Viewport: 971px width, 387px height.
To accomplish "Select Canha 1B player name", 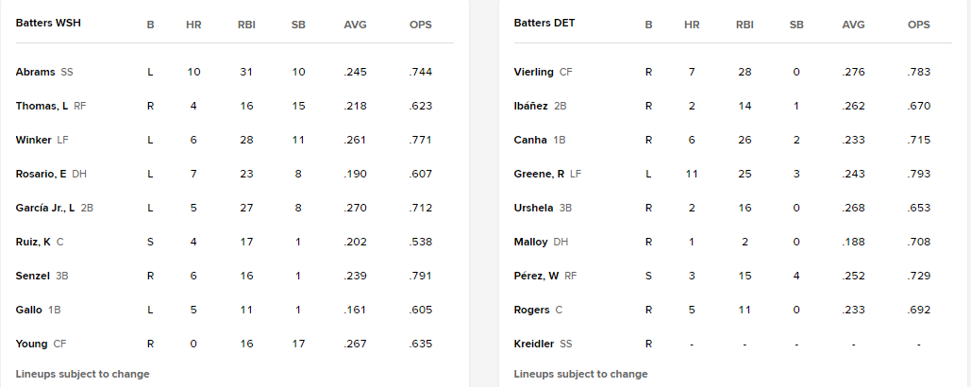I will (x=530, y=140).
